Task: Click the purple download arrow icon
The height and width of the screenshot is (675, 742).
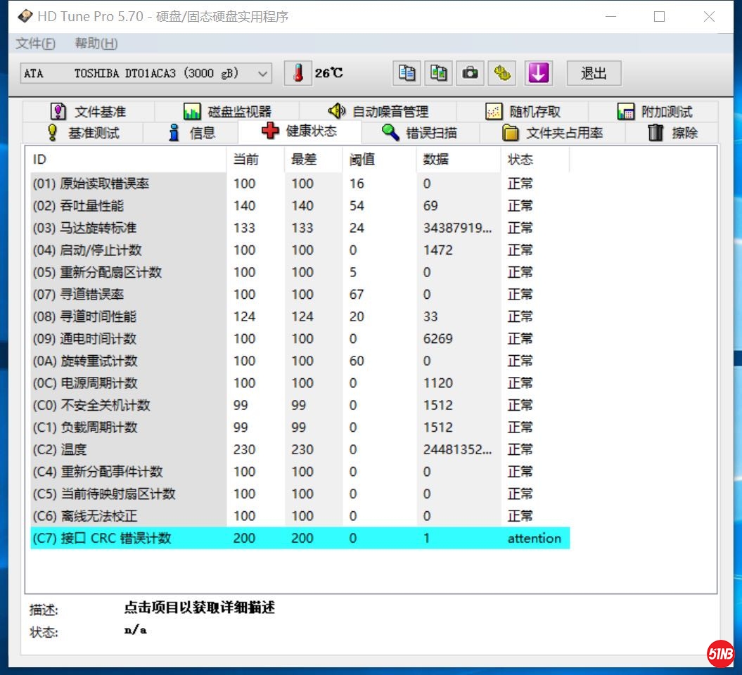Action: click(538, 73)
